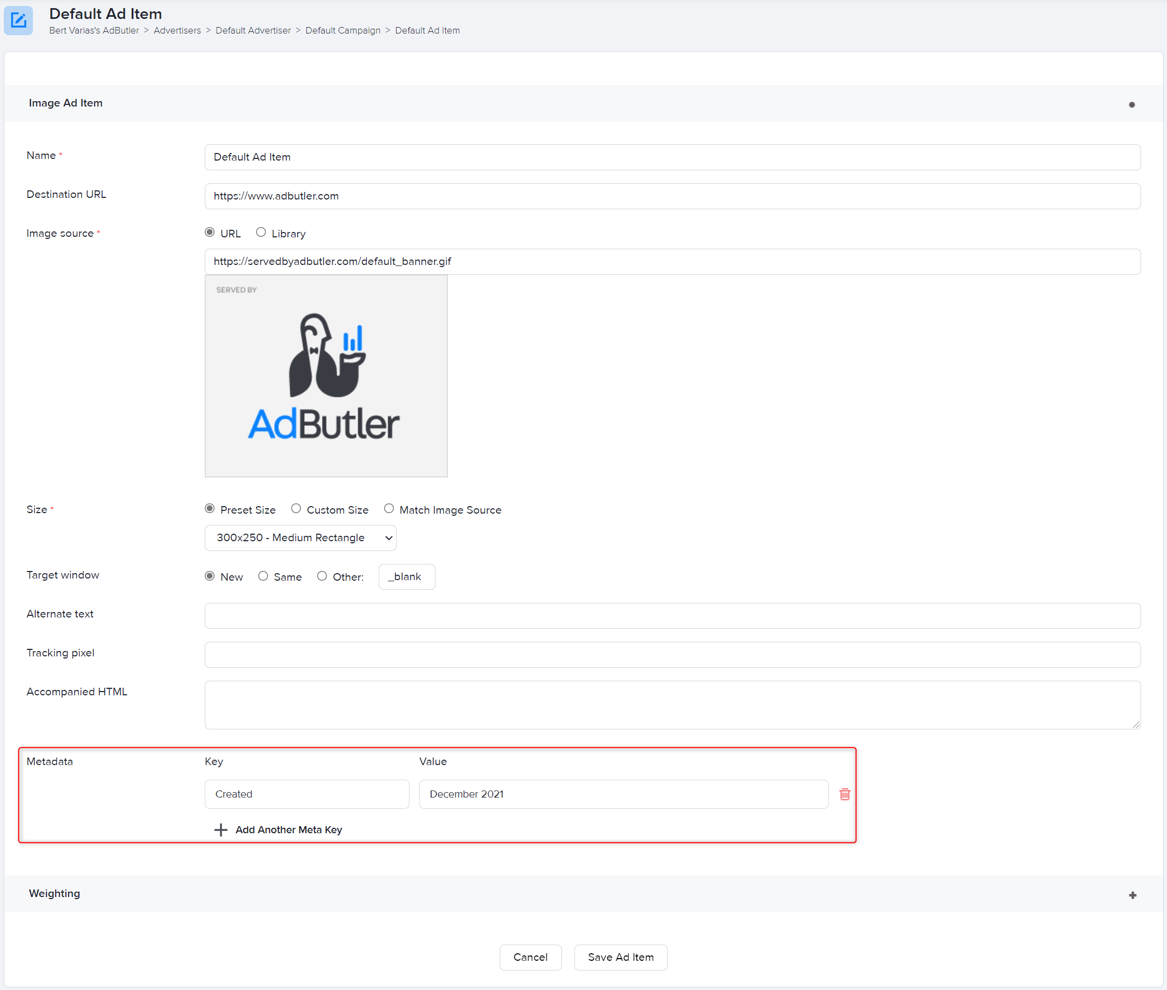Viewport: 1167px width, 990px height.
Task: Select Match Image Source sizing option
Action: tap(389, 508)
